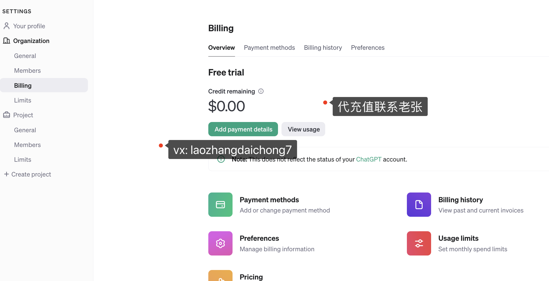This screenshot has height=281, width=549.
Task: Open Your profile in the sidebar
Action: [x=29, y=26]
